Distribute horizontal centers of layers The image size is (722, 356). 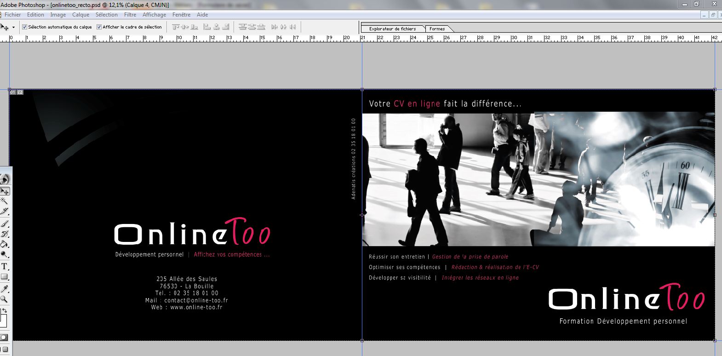click(283, 27)
